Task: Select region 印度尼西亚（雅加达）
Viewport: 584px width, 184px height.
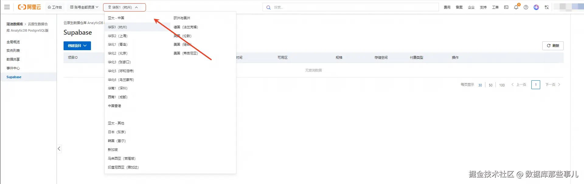Action: (123, 167)
